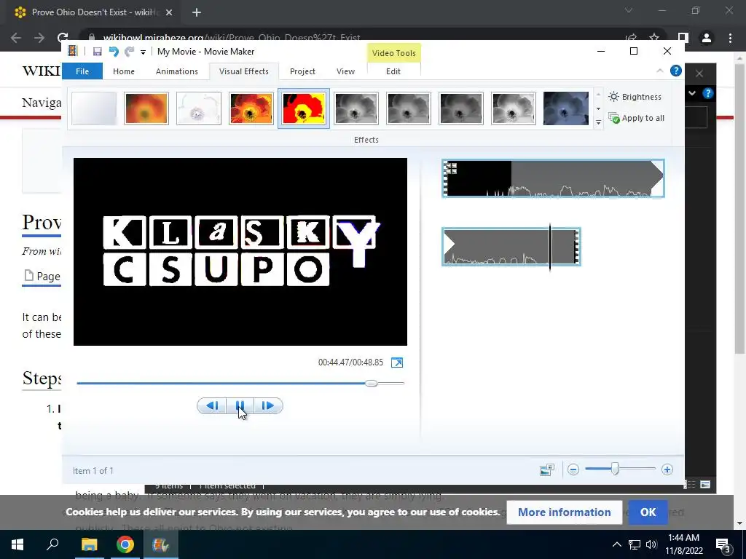Viewport: 746px width, 559px height.
Task: Open File Explorer from taskbar
Action: [89, 544]
